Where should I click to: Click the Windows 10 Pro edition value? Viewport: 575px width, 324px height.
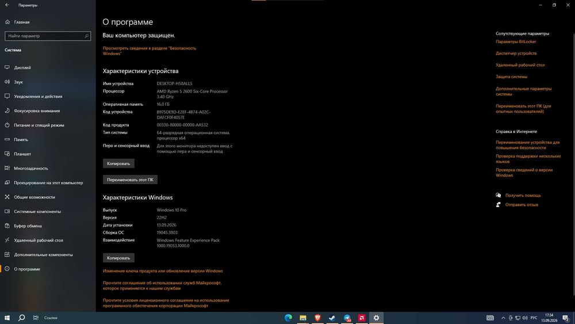(171, 210)
